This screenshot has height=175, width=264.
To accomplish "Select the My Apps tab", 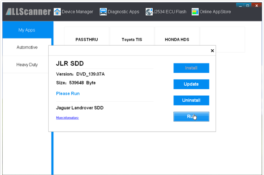I will coord(27,30).
